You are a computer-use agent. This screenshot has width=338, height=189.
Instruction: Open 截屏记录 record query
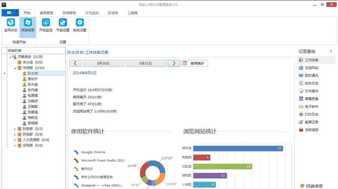[309, 122]
